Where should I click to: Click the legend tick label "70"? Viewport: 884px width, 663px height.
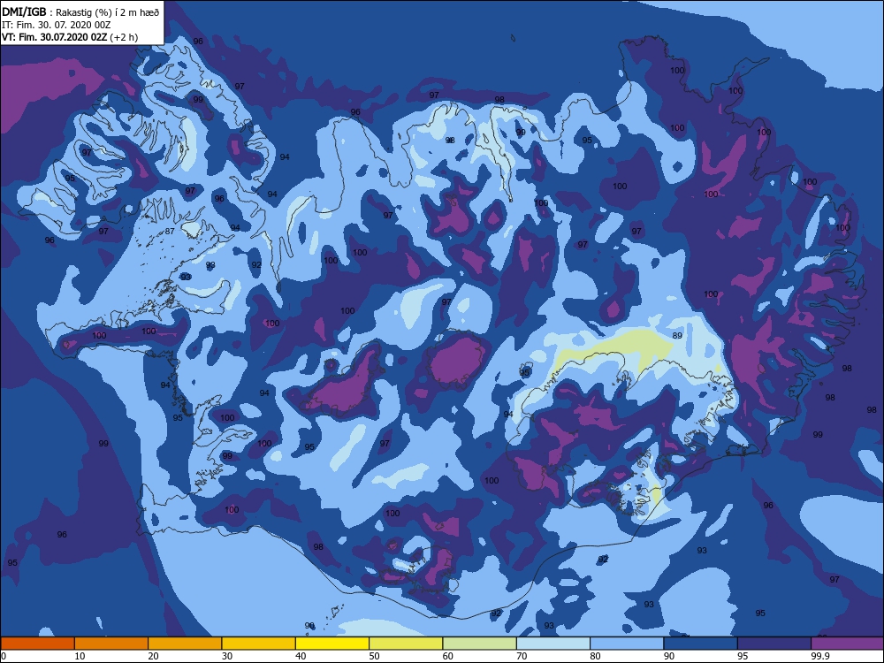[522, 656]
